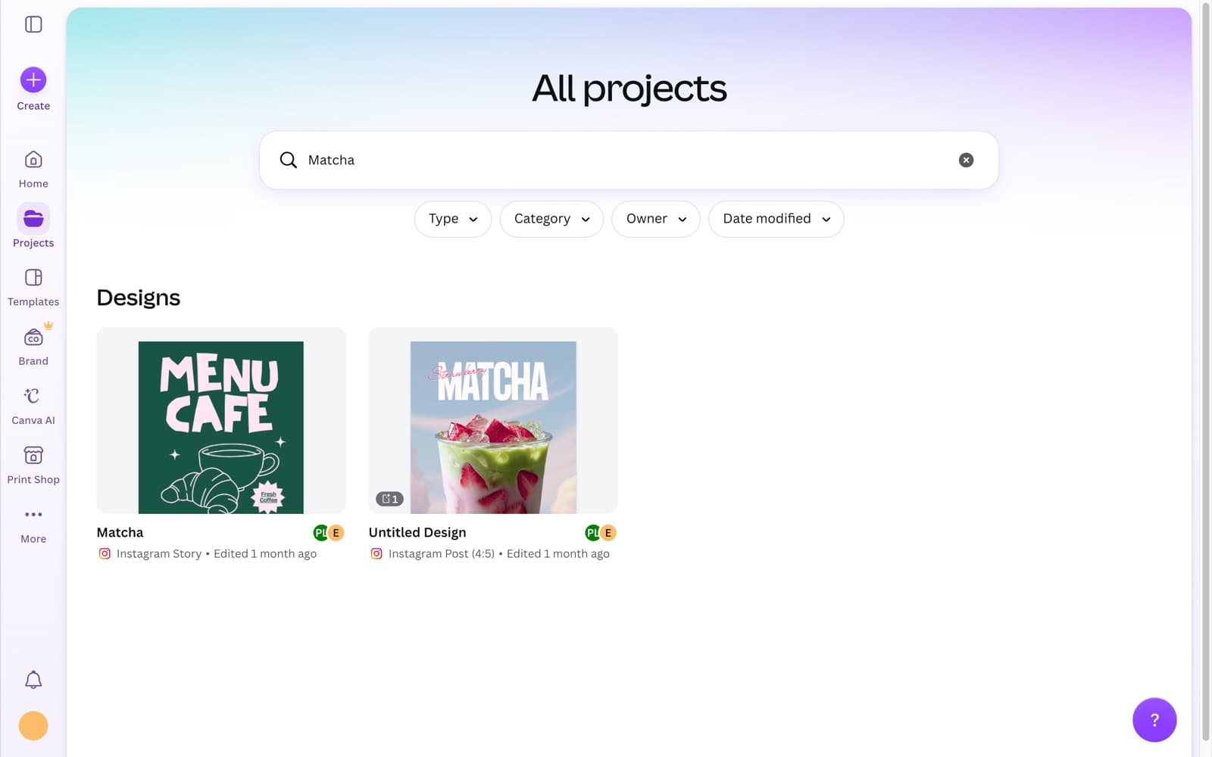Screen dimensions: 1212x757
Task: Click into the Matcha search field
Action: [x=629, y=160]
